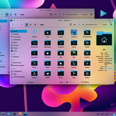
Task: Select Icons view mode in front window
Action: (27, 25)
